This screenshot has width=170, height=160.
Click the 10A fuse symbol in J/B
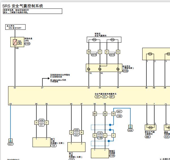(x=15, y=42)
